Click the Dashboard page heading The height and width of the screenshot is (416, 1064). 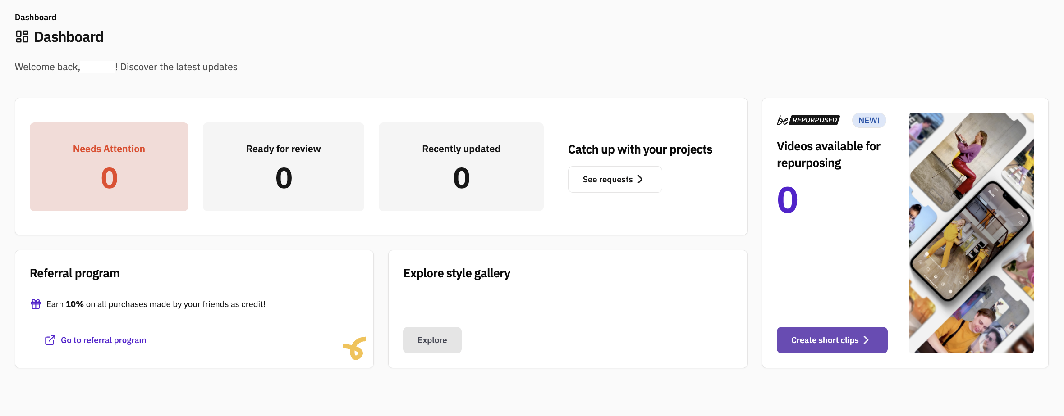[x=69, y=37]
